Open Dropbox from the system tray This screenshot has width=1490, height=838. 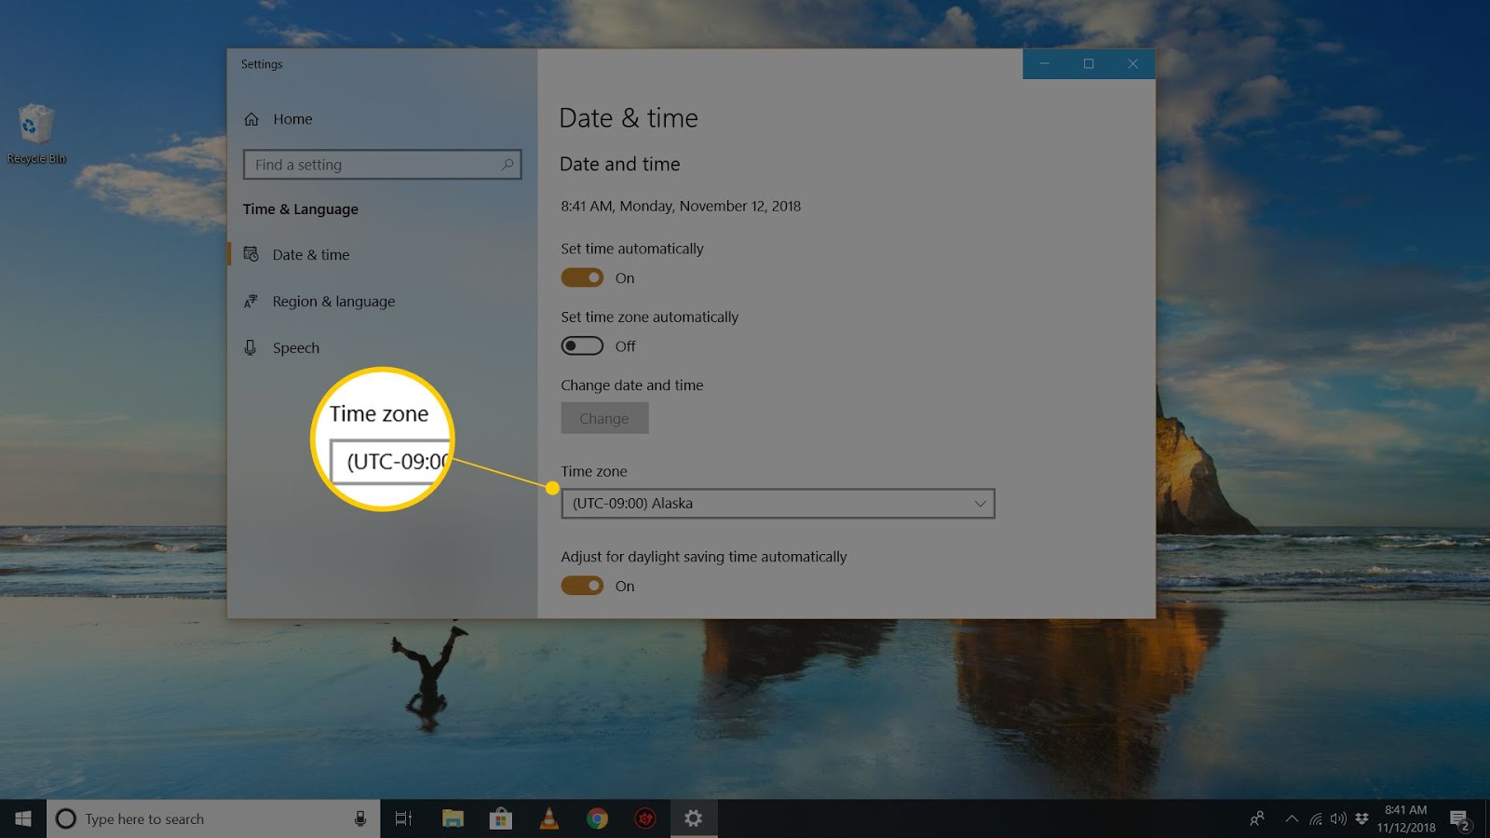[1361, 818]
